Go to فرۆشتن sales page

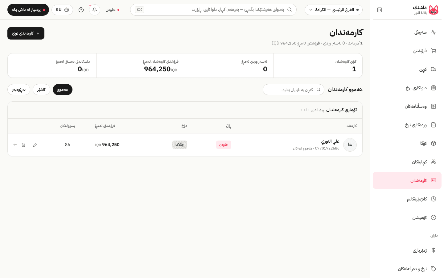click(407, 51)
